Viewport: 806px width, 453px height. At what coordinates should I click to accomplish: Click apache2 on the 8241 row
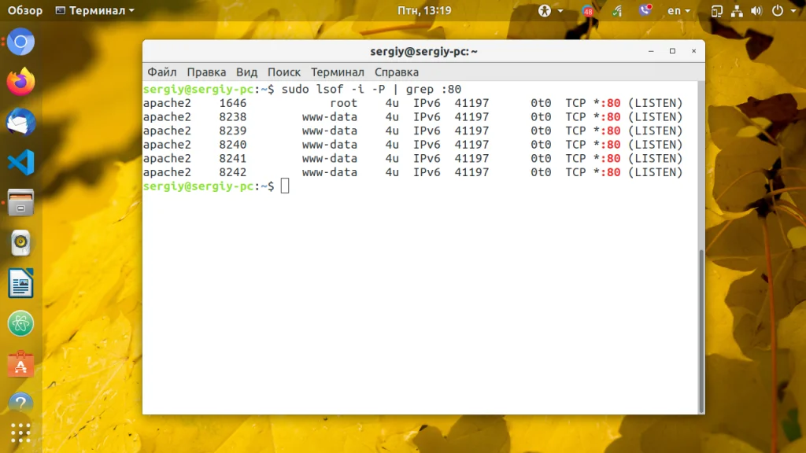point(167,158)
